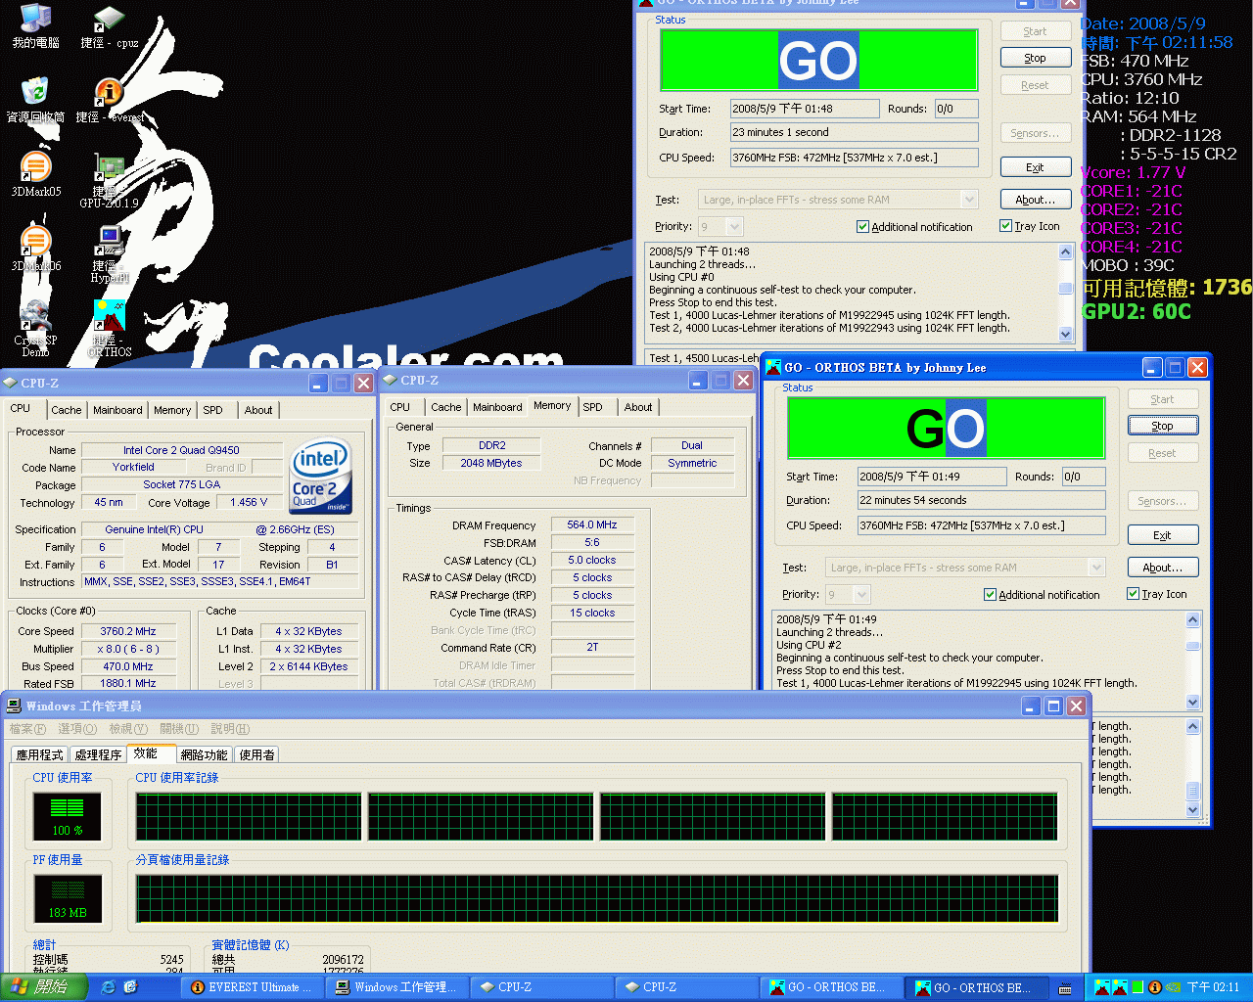This screenshot has height=1002, width=1253.
Task: Click About... in the CPU #0 ORTHOS window
Action: (x=1036, y=200)
